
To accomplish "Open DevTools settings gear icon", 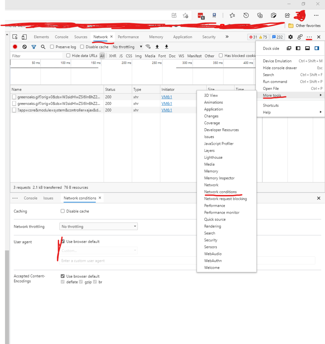I will (290, 37).
